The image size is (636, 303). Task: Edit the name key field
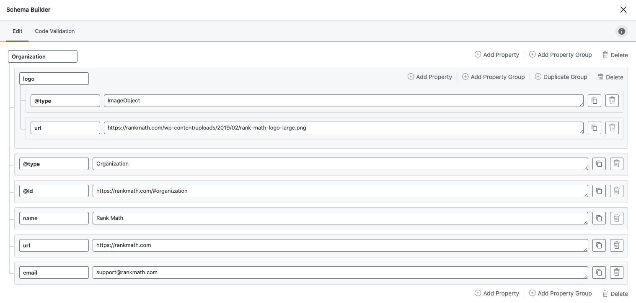(54, 218)
